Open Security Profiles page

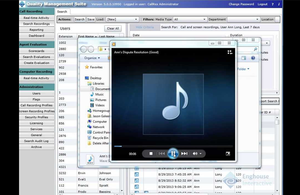[37, 117]
